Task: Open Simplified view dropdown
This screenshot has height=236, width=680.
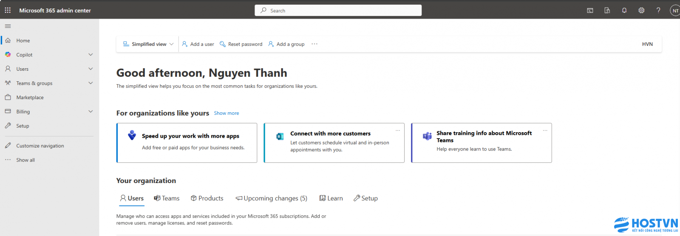Action: click(x=148, y=44)
